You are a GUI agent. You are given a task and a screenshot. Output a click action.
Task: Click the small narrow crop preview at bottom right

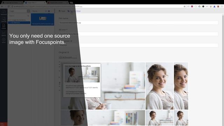coord(181,118)
